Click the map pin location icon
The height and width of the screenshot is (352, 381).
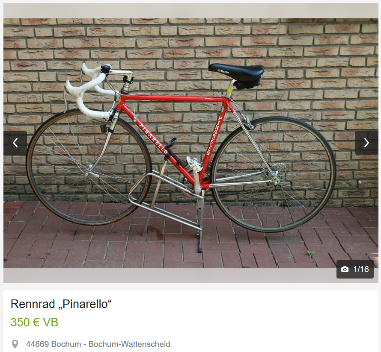(x=15, y=344)
